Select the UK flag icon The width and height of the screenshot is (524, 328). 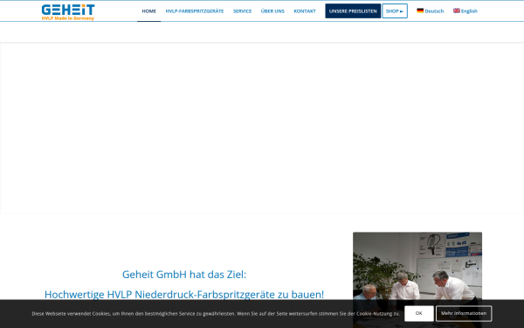[x=457, y=10]
